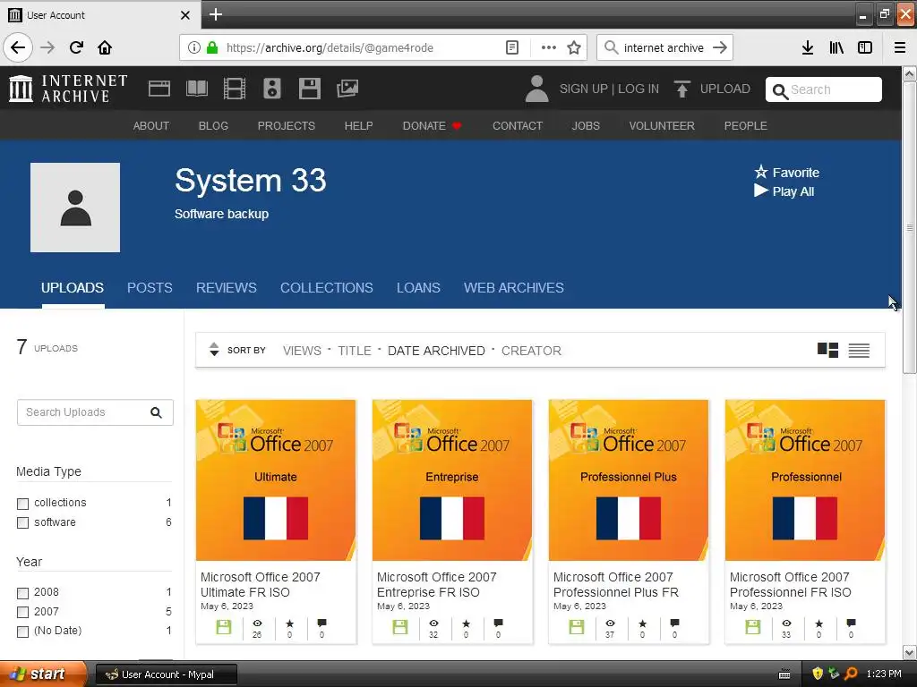917x687 pixels.
Task: Open a new browser tab with plus
Action: [215, 14]
